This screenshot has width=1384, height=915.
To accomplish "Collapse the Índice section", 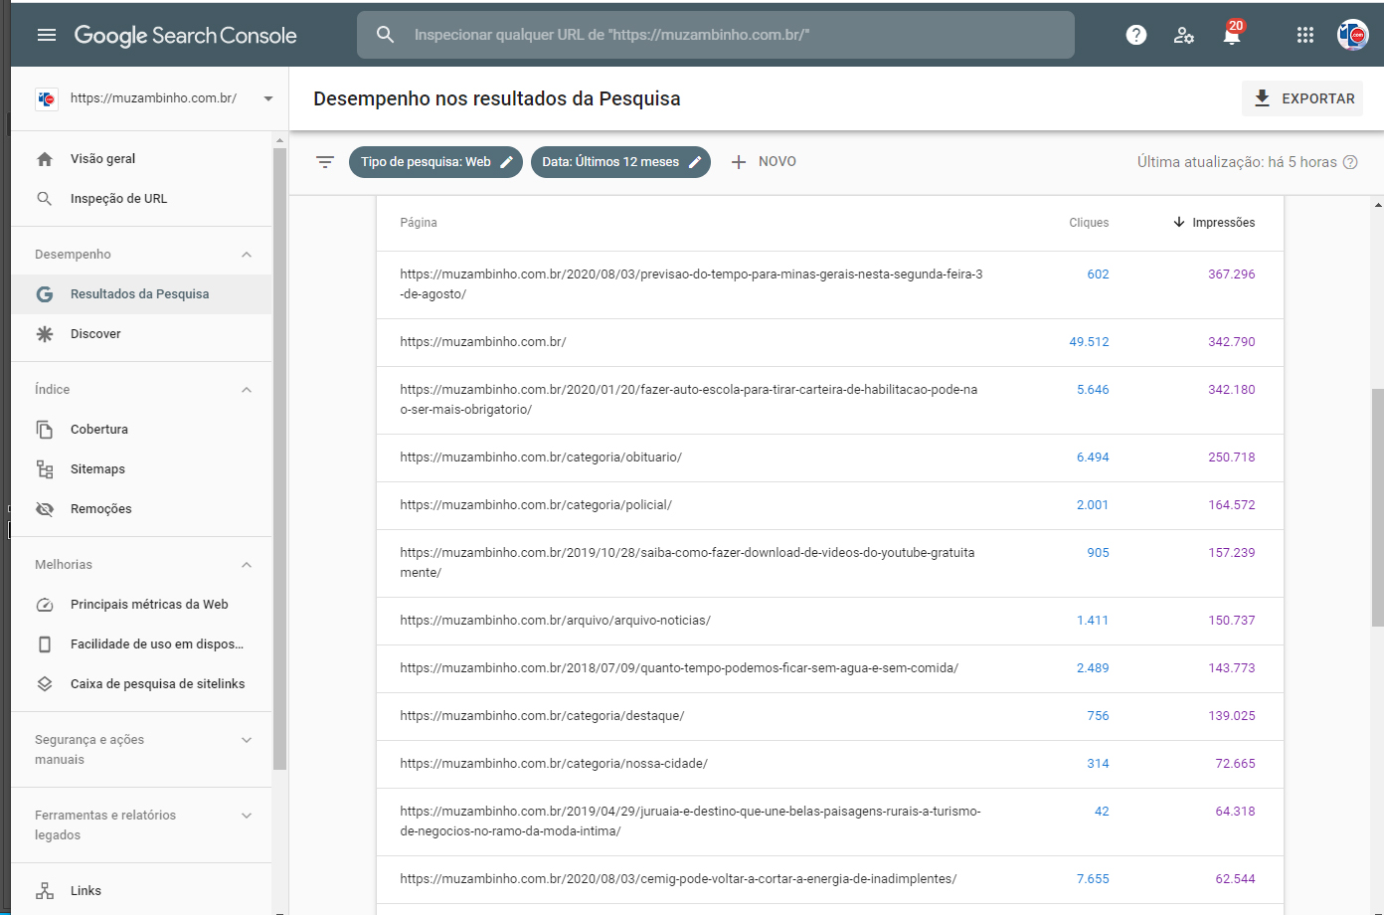I will tap(247, 390).
